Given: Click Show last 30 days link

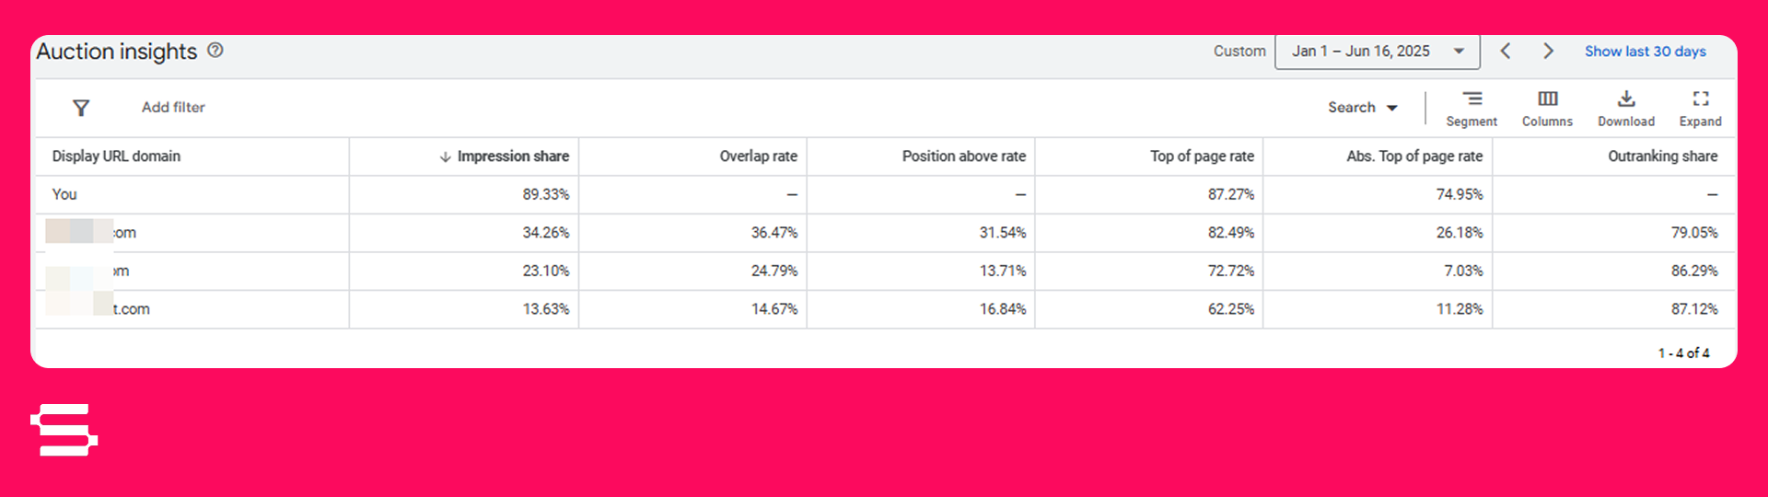Looking at the screenshot, I should [1645, 52].
